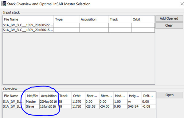Select the Master row file name cell

[14, 101]
